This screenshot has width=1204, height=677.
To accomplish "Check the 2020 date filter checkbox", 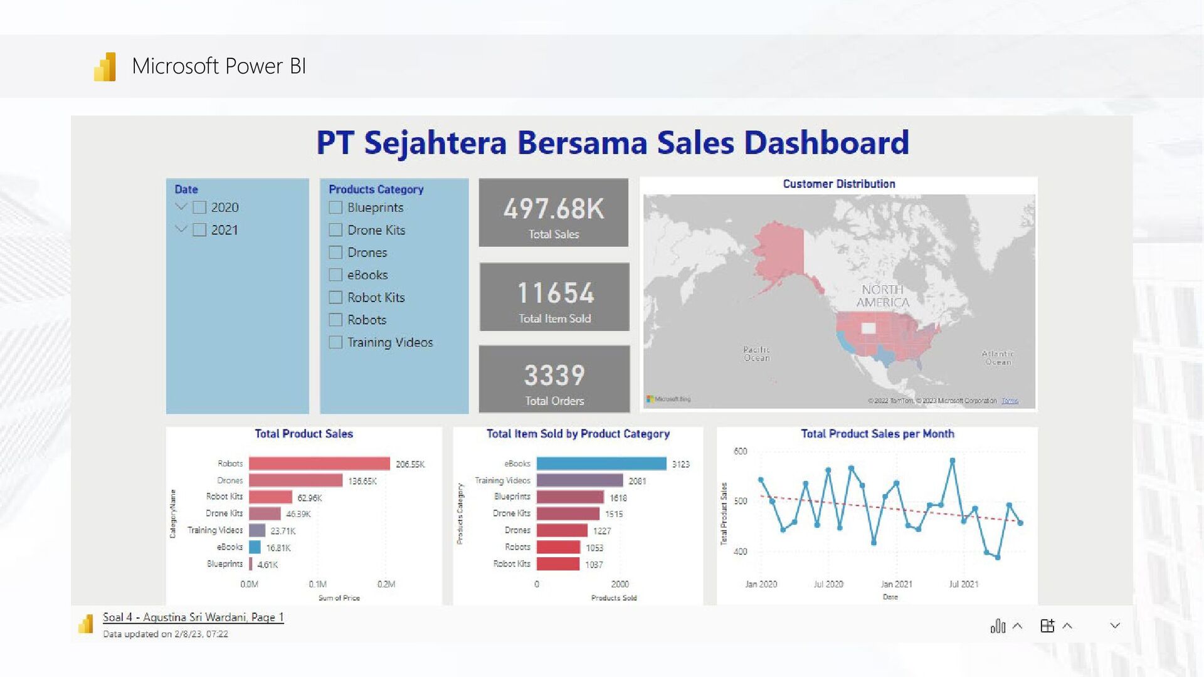I will pyautogui.click(x=199, y=207).
